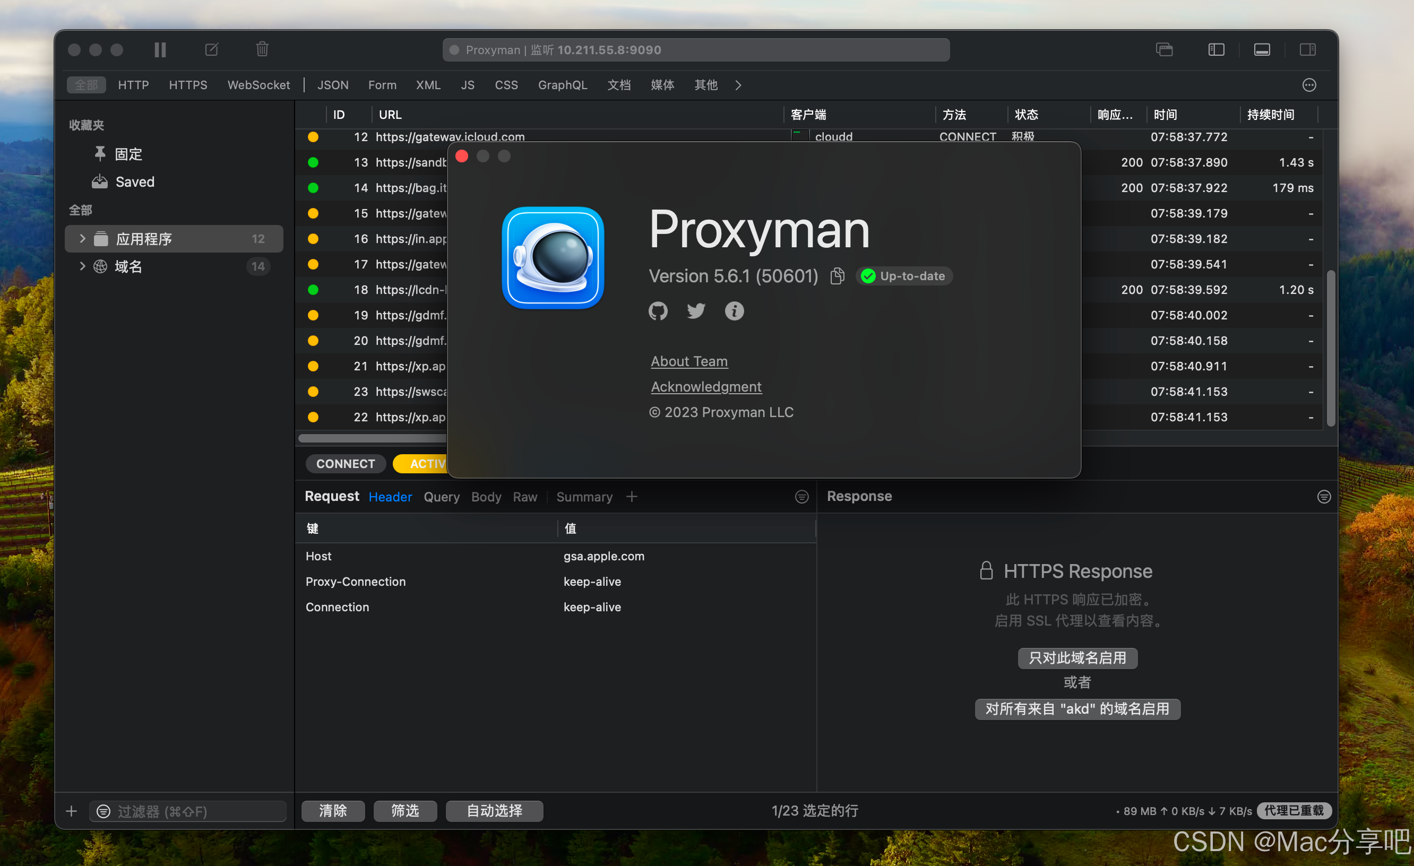1414x866 pixels.
Task: Filter by HTTPS protocol
Action: click(x=188, y=85)
